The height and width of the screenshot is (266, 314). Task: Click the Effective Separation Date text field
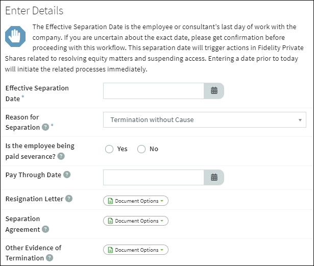[154, 91]
